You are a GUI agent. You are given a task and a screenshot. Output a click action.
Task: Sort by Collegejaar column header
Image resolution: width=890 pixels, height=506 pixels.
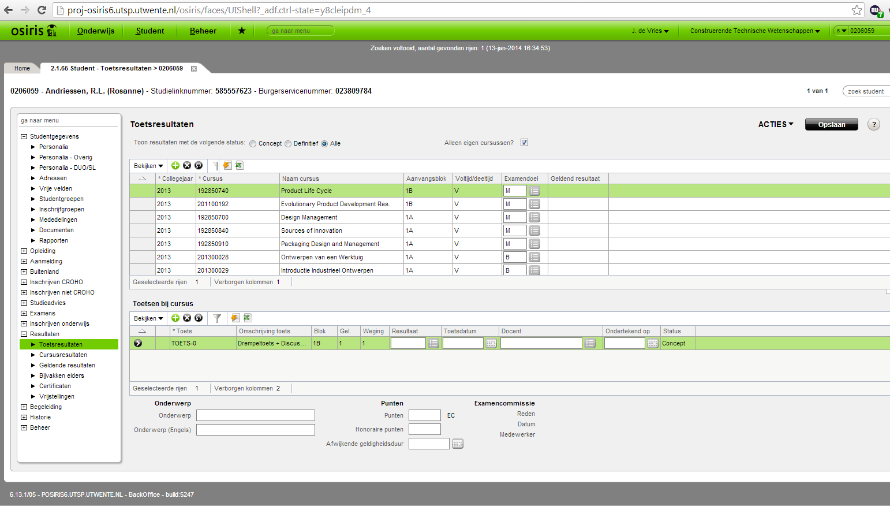point(176,178)
